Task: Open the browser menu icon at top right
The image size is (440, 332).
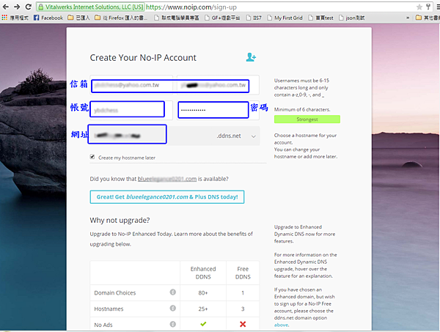Action: (438, 7)
